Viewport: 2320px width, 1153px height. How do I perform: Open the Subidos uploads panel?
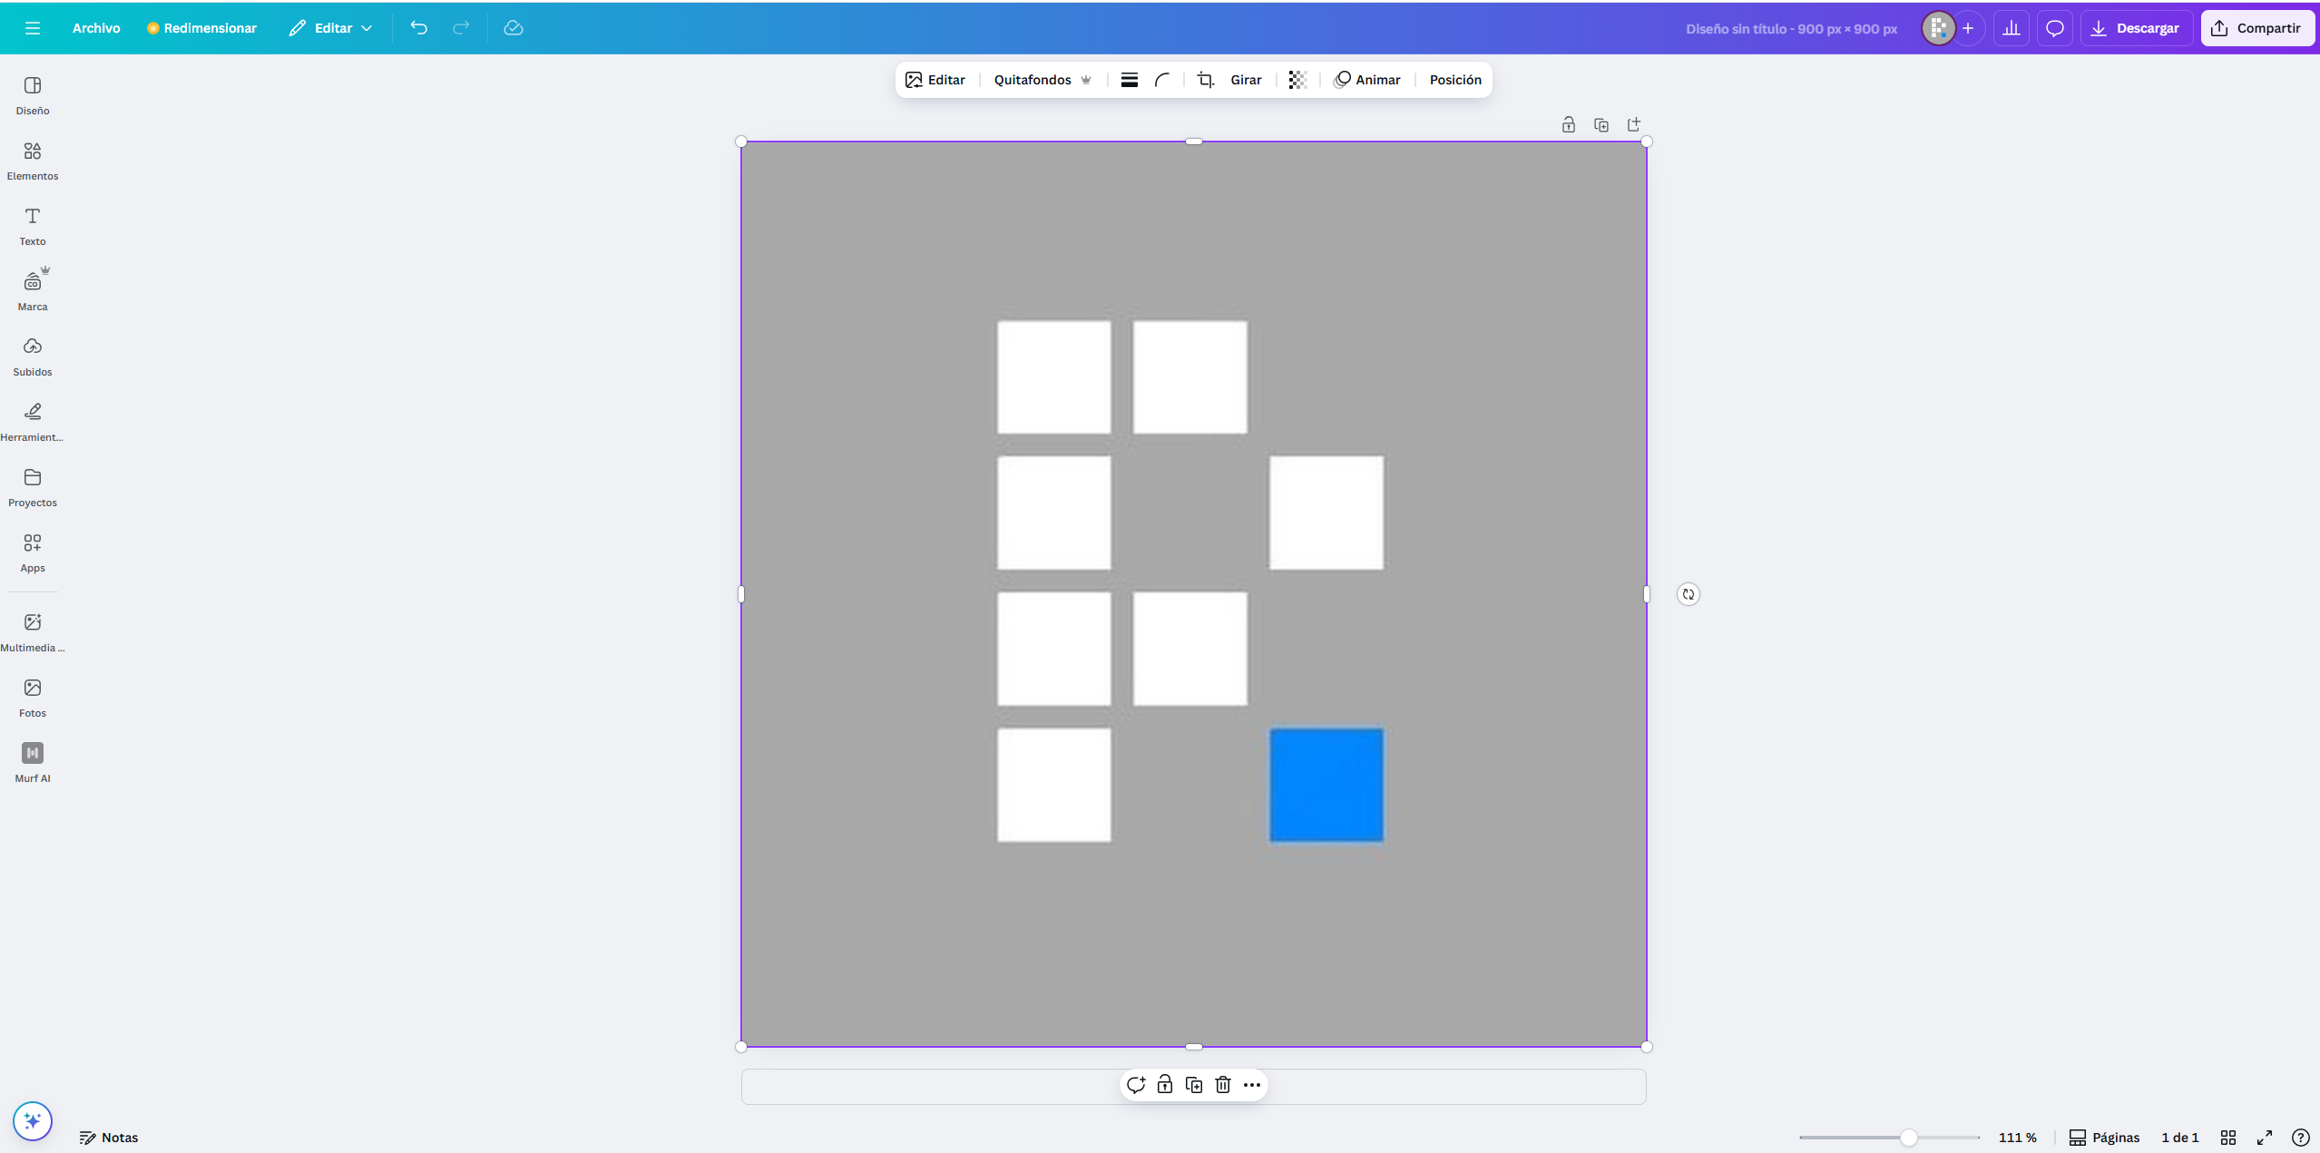click(x=33, y=357)
